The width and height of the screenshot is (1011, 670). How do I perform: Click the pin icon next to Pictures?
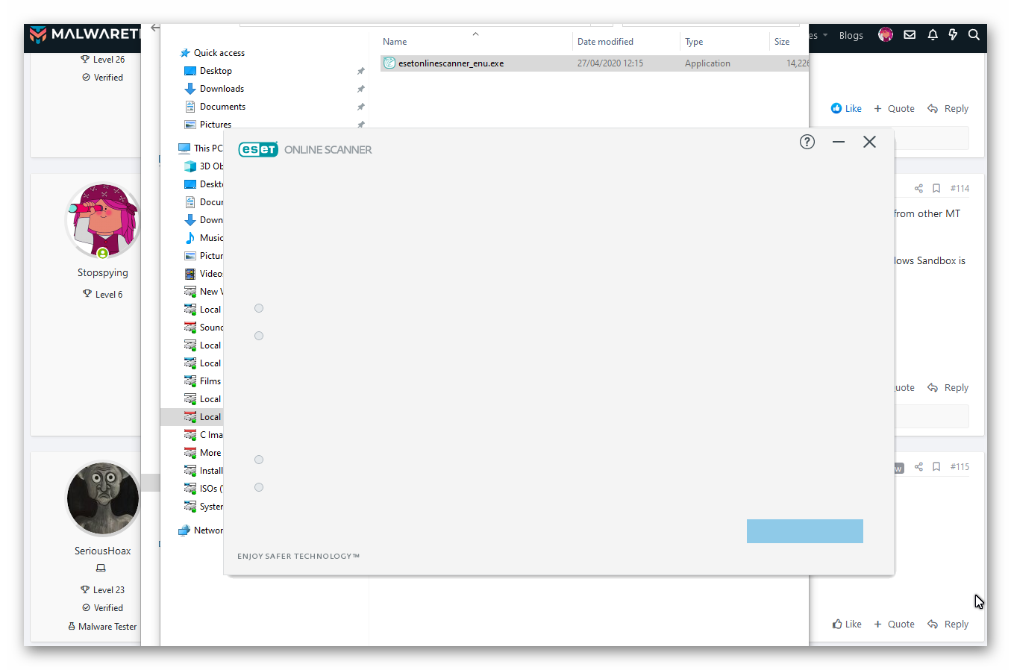click(361, 125)
